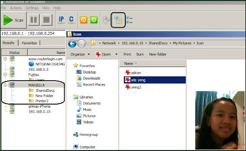Viewport: 246px width, 151px height.
Task: Click the C subnet toolbar icon
Action: pos(71,20)
